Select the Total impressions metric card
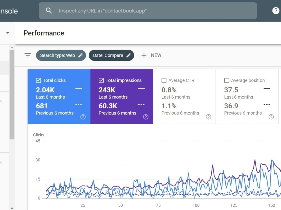 [122, 97]
